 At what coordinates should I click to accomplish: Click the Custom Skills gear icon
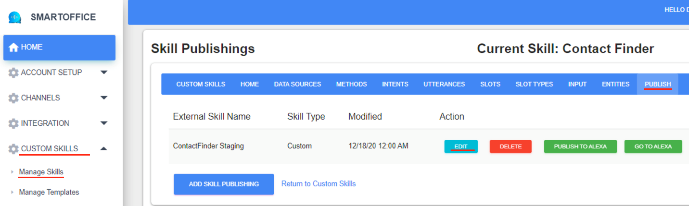click(x=13, y=149)
